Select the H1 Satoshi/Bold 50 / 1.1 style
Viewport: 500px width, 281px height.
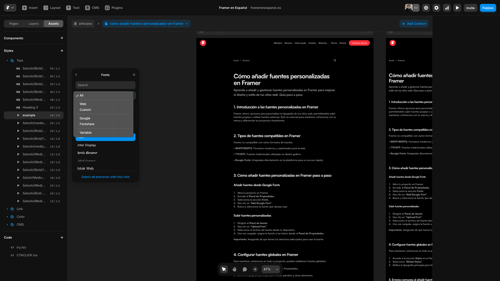pos(34,68)
